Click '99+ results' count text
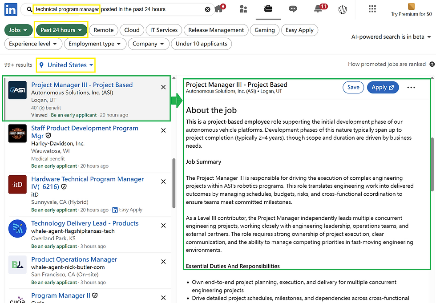 tap(18, 65)
